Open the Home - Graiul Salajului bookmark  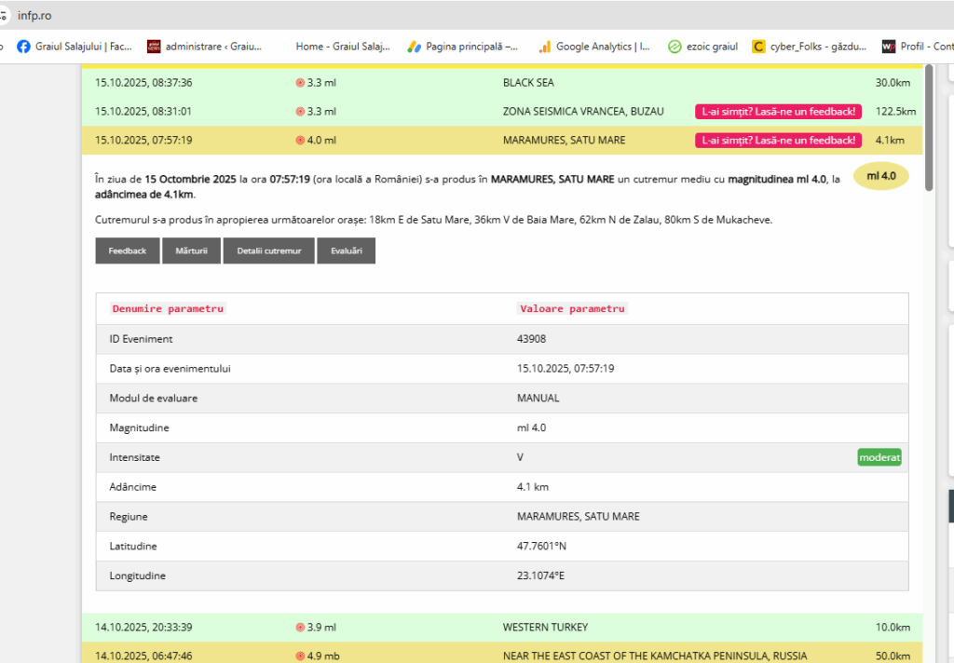coord(341,46)
